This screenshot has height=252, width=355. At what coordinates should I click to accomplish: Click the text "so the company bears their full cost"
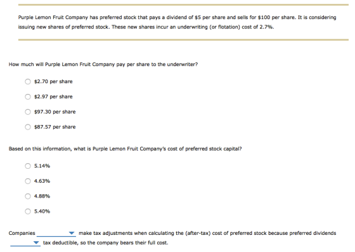[x=124, y=242]
